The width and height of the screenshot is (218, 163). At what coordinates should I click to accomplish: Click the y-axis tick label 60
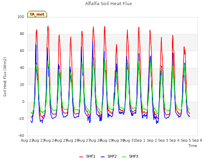pos(22,51)
